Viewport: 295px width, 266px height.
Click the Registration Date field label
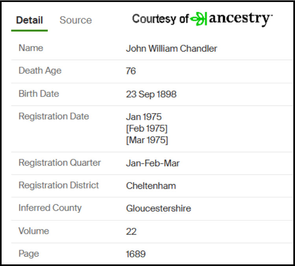54,116
